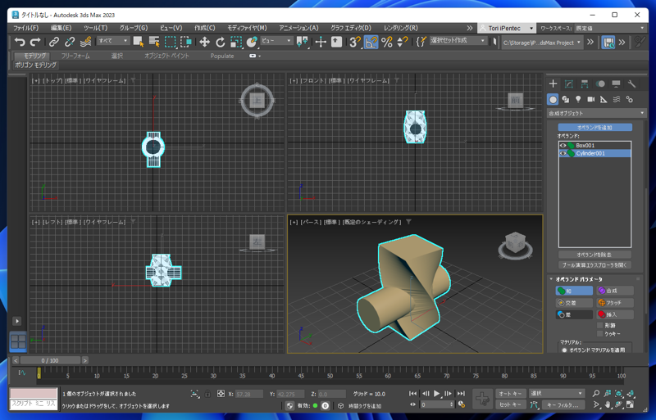Open the Utilities command panel tab
Image resolution: width=656 pixels, height=420 pixels.
click(x=631, y=84)
